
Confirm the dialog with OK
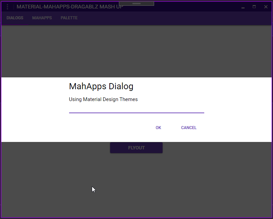click(x=158, y=128)
